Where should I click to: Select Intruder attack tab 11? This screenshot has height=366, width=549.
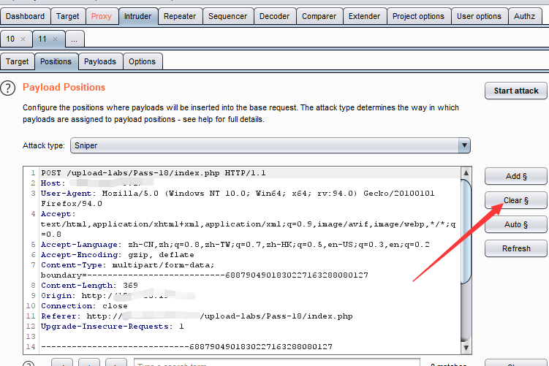(x=42, y=39)
